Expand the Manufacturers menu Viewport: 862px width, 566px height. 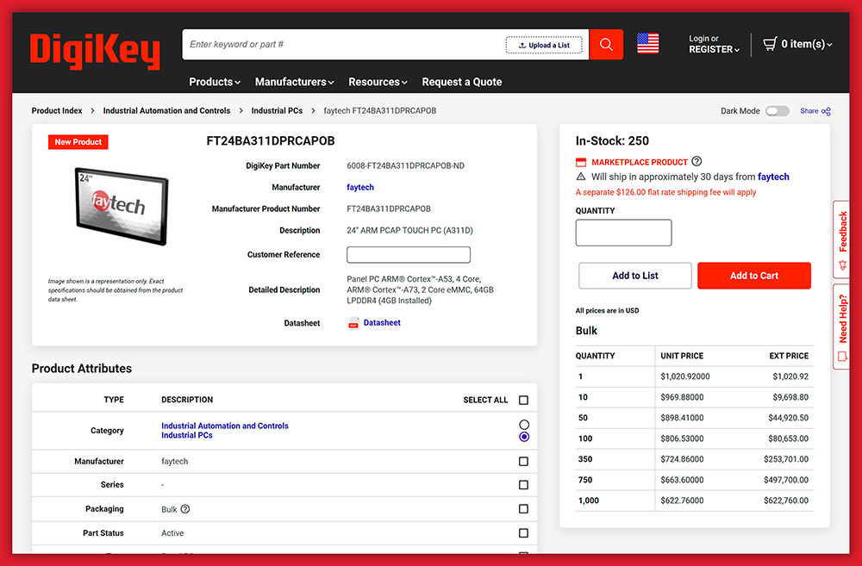294,82
